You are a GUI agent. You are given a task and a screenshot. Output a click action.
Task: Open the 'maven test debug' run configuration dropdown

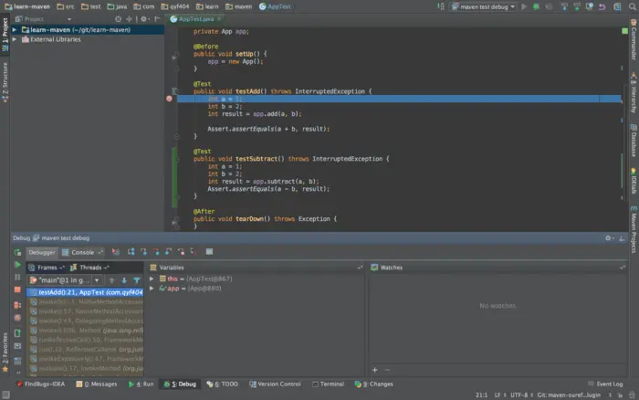pyautogui.click(x=483, y=6)
